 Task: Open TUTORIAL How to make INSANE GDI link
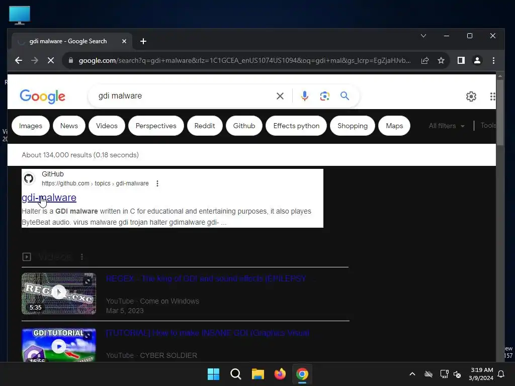pyautogui.click(x=208, y=333)
